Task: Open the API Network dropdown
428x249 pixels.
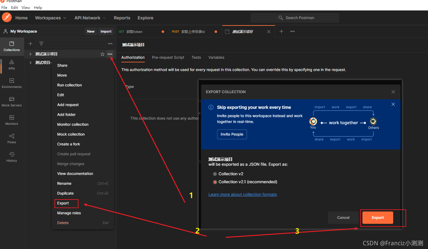Action: (x=90, y=18)
